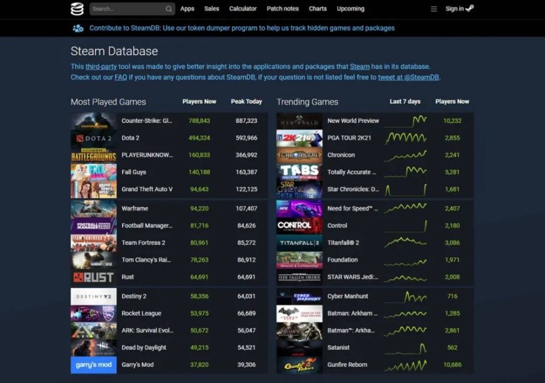Click the ARK Survival Evolved thumbnail

(94, 331)
